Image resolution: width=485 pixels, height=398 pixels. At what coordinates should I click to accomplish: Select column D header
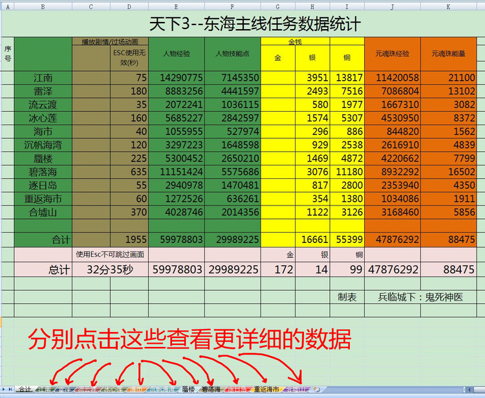pyautogui.click(x=129, y=6)
